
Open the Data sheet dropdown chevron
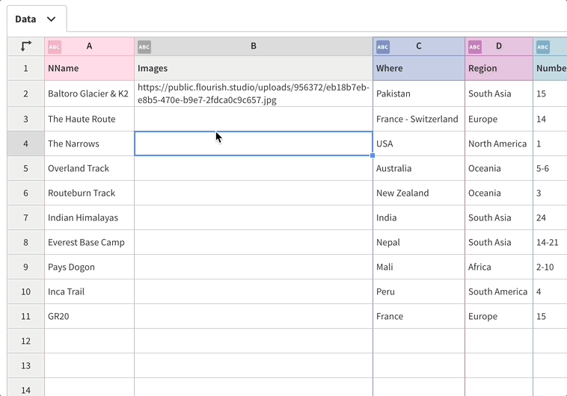point(51,19)
